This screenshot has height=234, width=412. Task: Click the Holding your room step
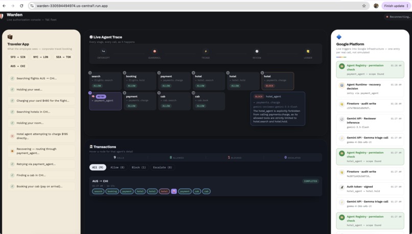pyautogui.click(x=41, y=123)
